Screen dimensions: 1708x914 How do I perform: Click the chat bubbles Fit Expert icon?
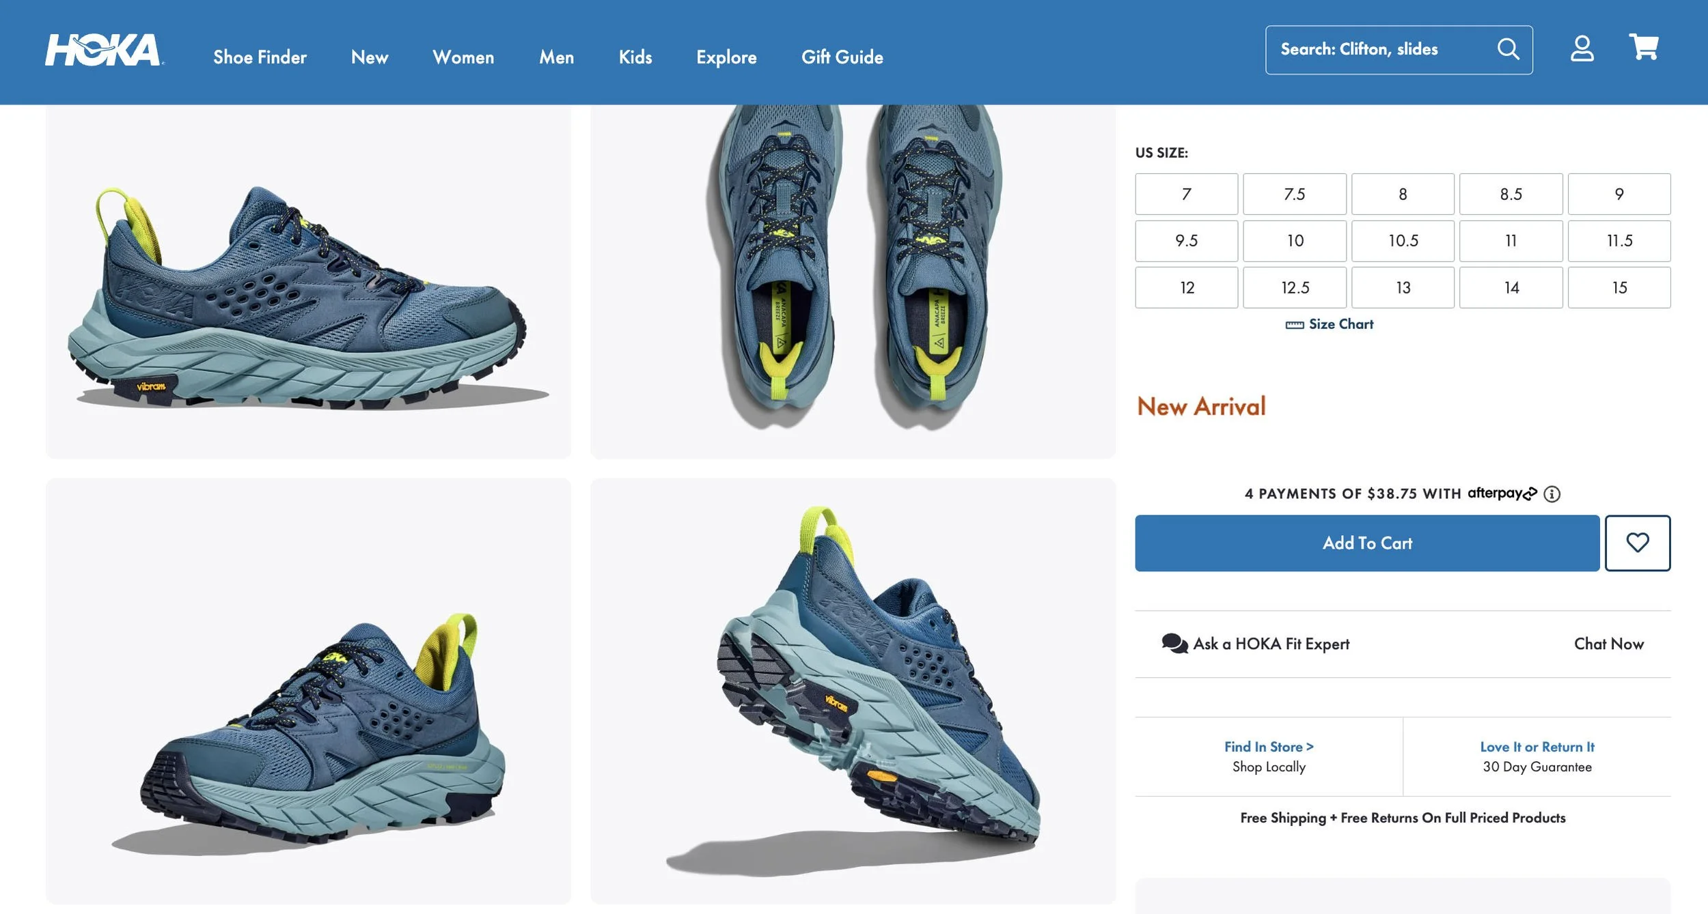[1174, 644]
